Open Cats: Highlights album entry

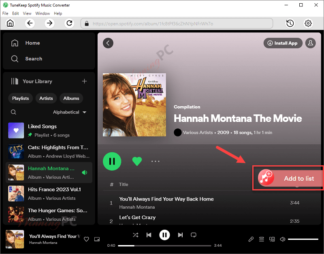pyautogui.click(x=49, y=152)
